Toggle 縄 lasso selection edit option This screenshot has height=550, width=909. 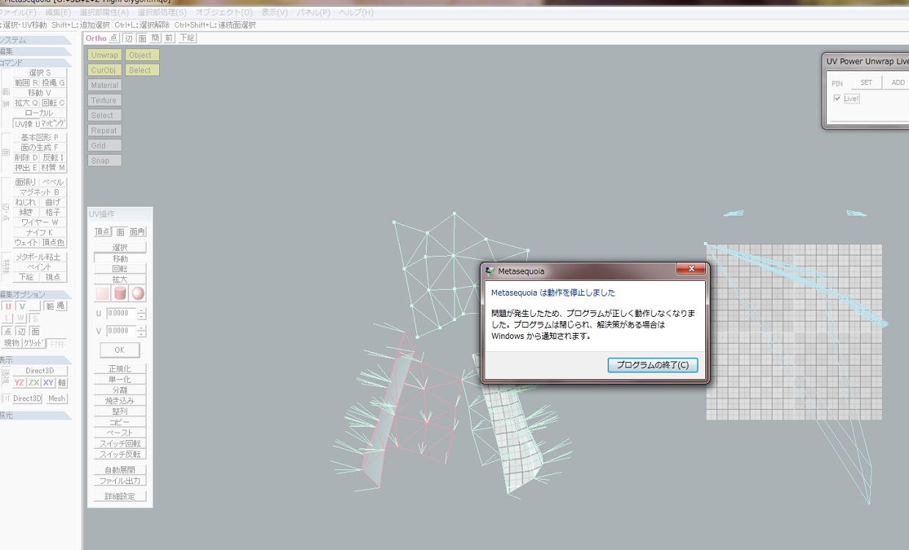tap(62, 306)
